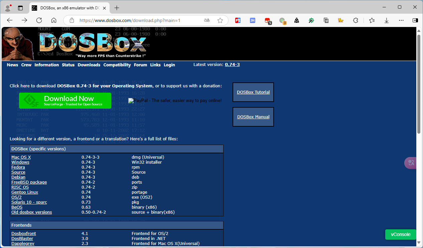423x248 pixels.
Task: Click the page vertical scrollbar
Action: [x=419, y=83]
